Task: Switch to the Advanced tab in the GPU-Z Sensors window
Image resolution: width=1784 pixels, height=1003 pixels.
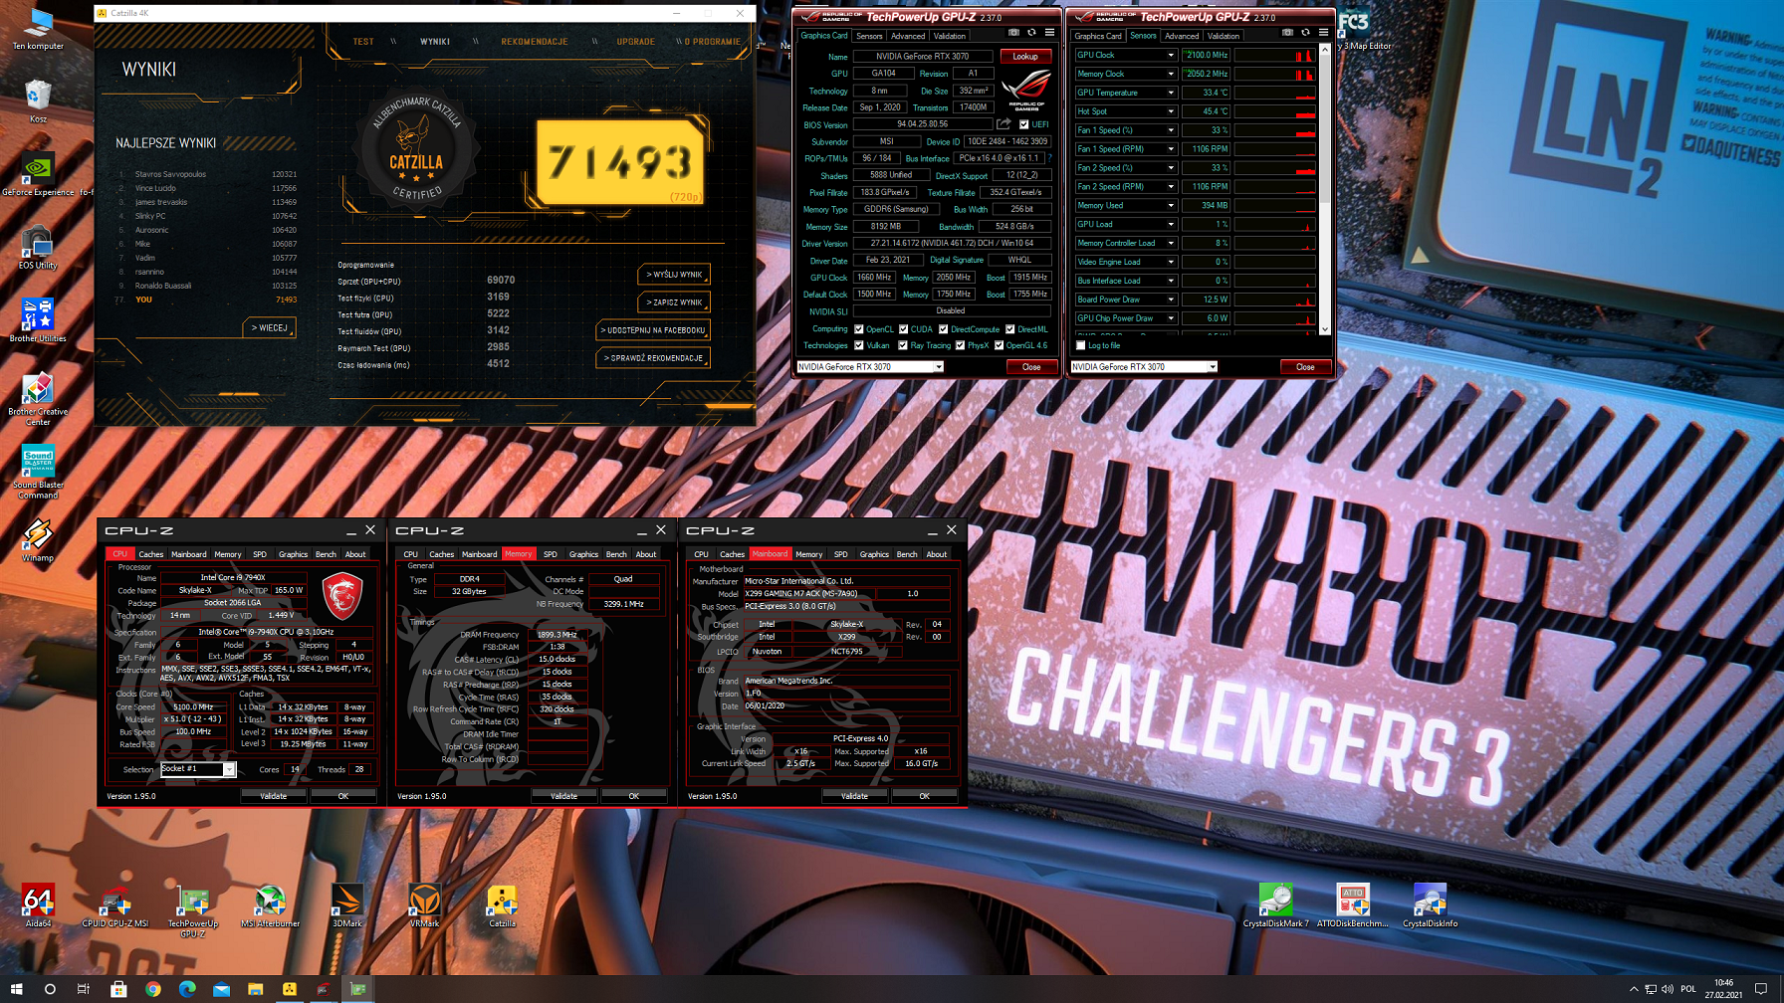Action: [x=1182, y=36]
